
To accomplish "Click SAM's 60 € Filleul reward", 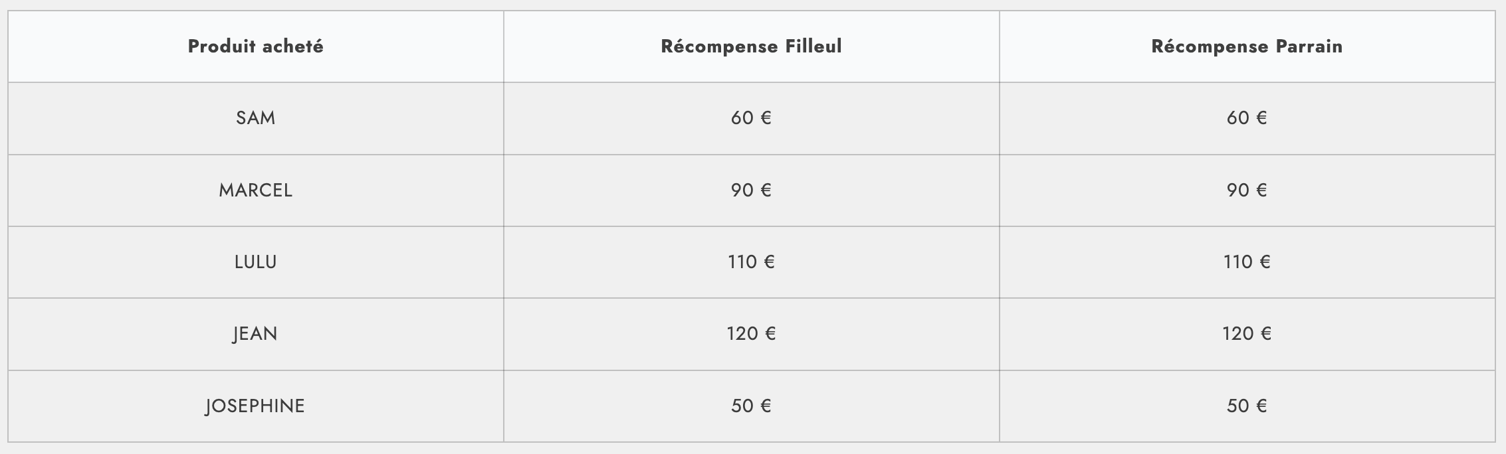I will 751,118.
